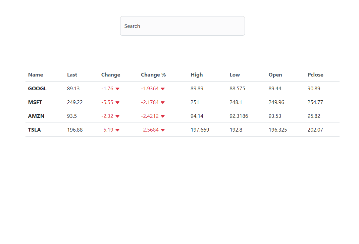This screenshot has height=244, width=359.
Task: Click GOOGL previous close 90.89
Action: (314, 88)
